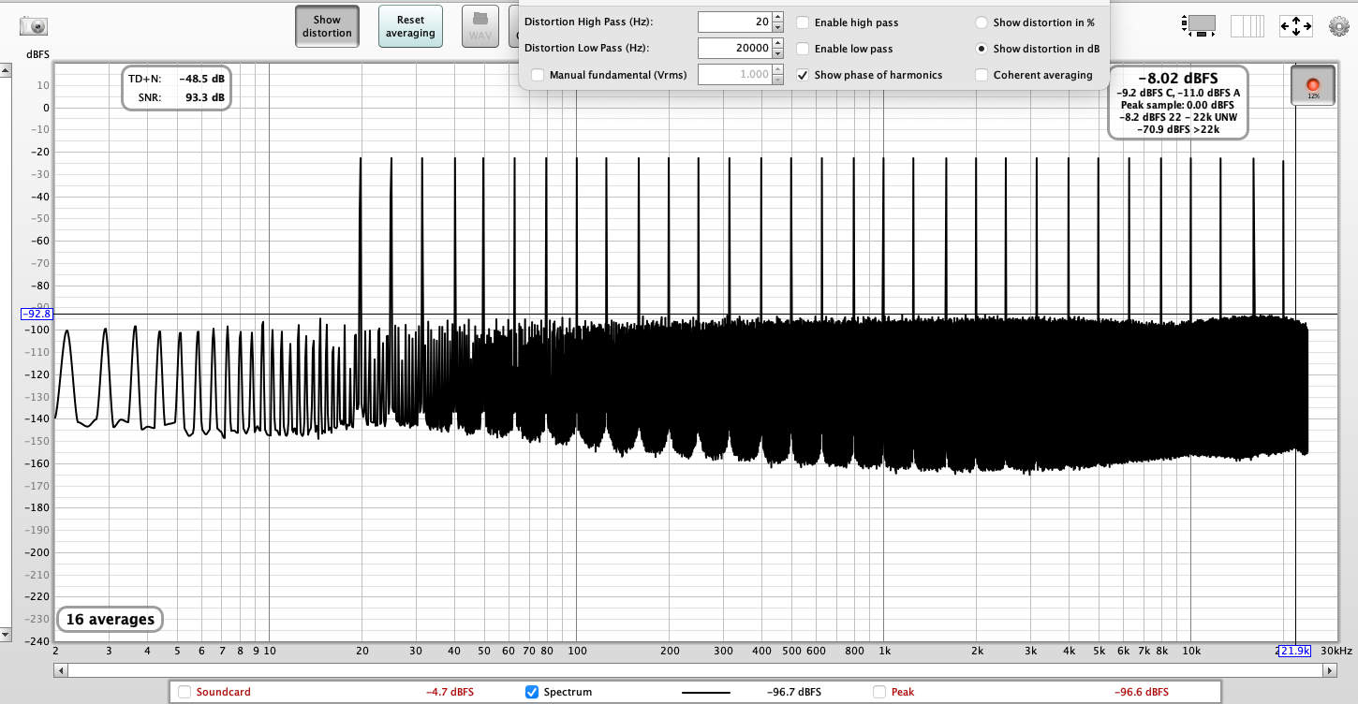Click the Distortion High Pass (Hz) label
The width and height of the screenshot is (1358, 704).
pyautogui.click(x=589, y=22)
